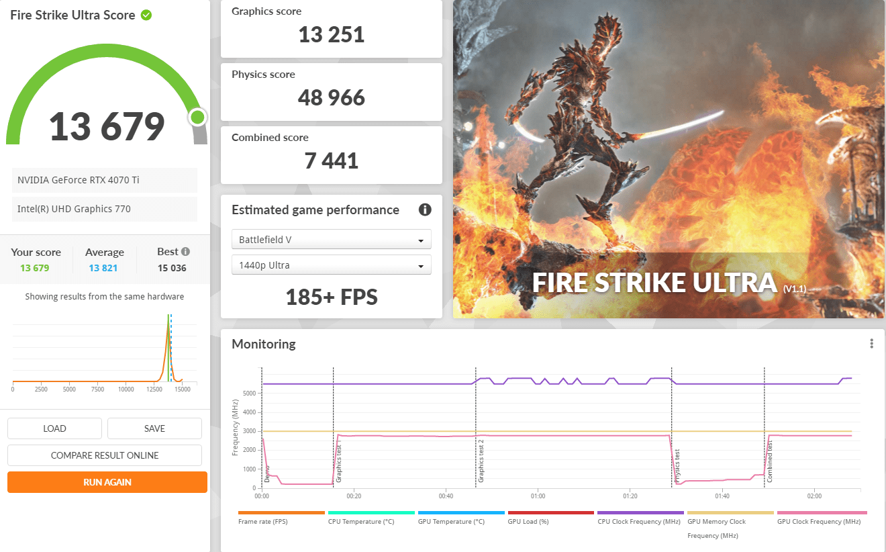The height and width of the screenshot is (552, 886).
Task: Open the Monitoring three-dot options menu
Action: point(871,344)
